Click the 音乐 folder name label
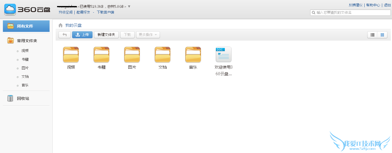 coord(193,67)
